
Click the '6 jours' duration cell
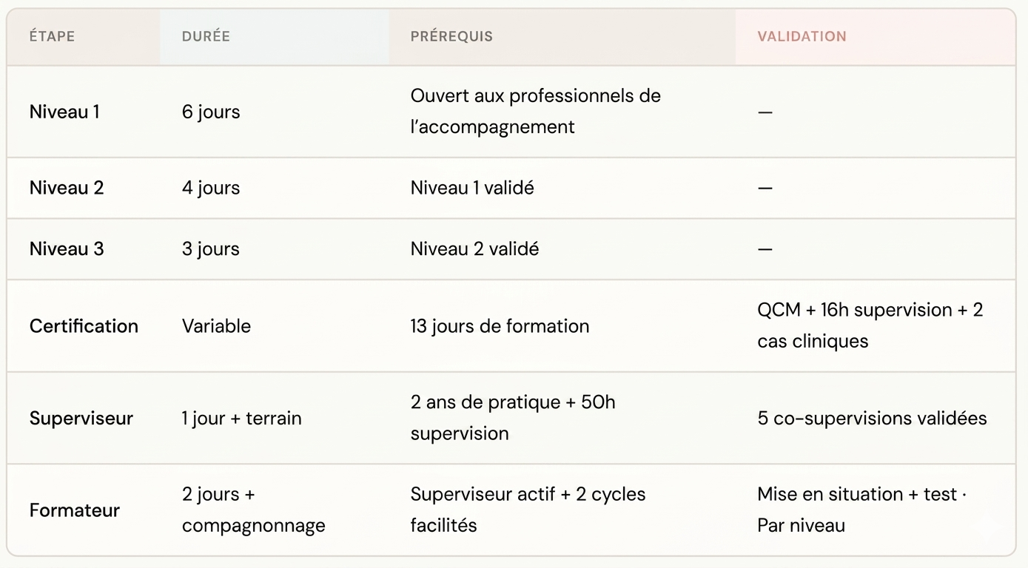(211, 112)
